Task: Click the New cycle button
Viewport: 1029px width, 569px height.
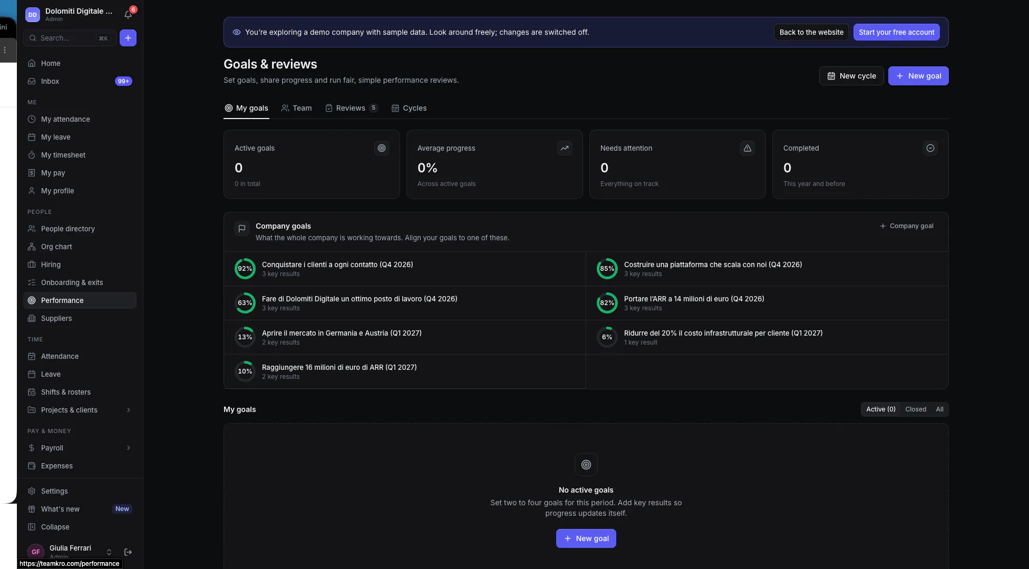Action: tap(851, 76)
